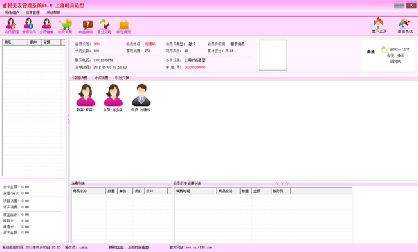Click the empty member photo box
418x252 pixels.
click(273, 55)
